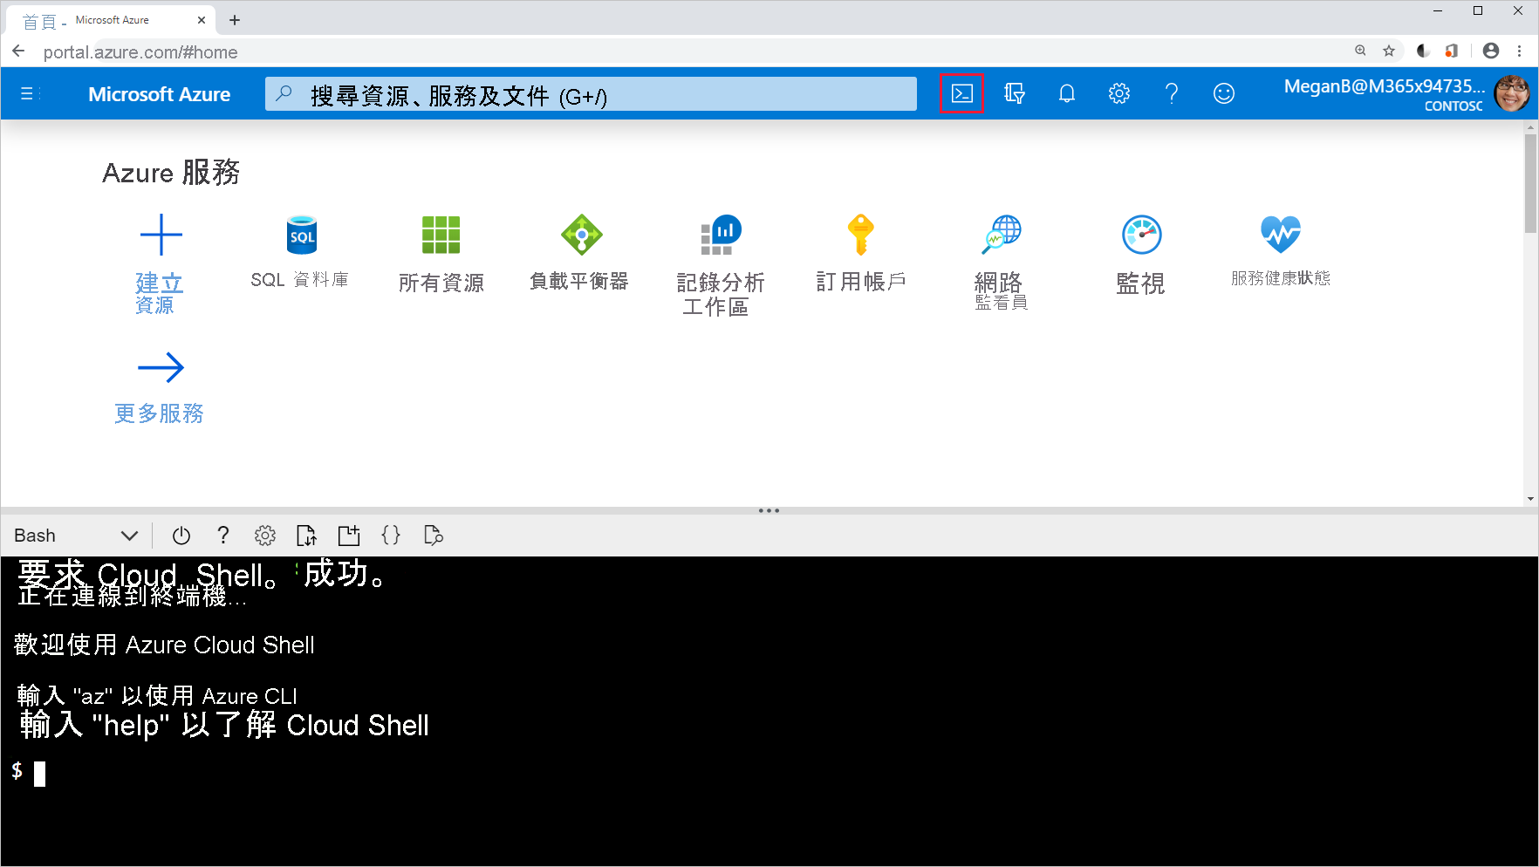
Task: Open Cloud Shell help question mark
Action: coord(223,536)
